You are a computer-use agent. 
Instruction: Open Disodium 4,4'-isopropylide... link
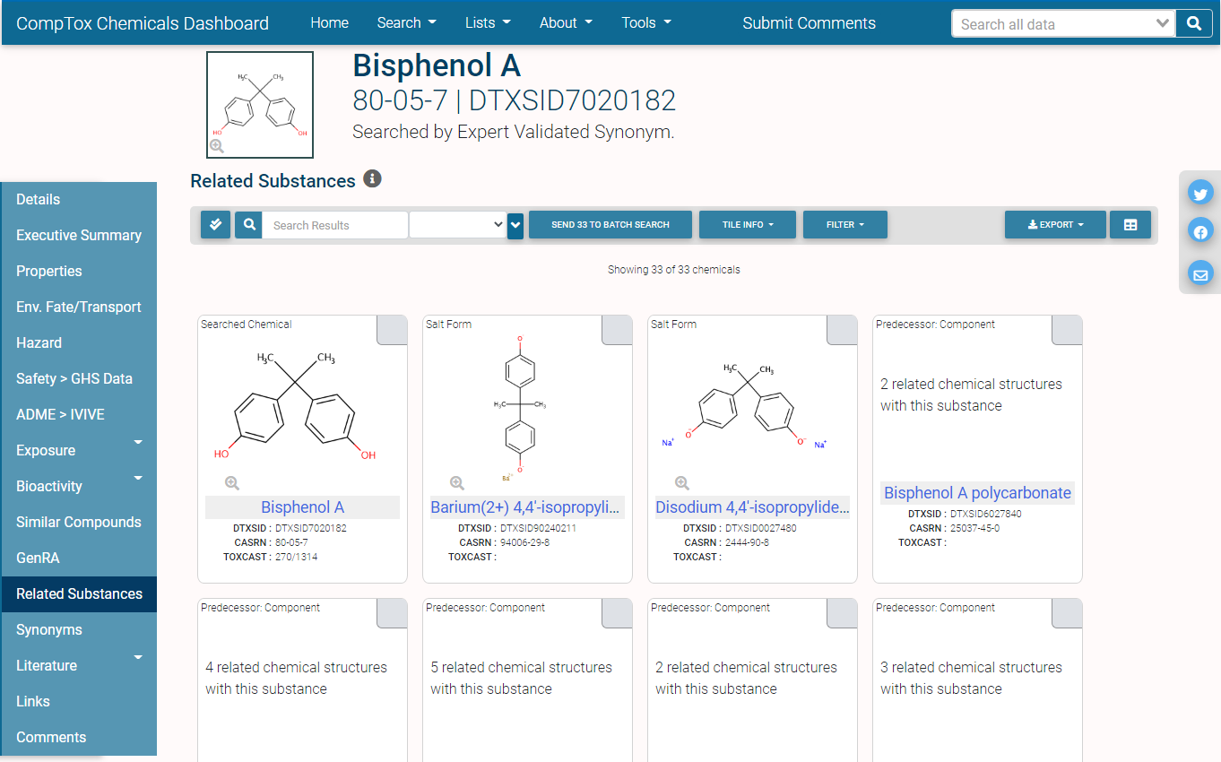[751, 507]
